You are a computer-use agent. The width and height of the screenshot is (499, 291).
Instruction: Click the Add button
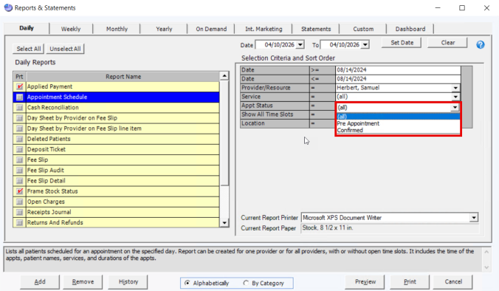(40, 281)
